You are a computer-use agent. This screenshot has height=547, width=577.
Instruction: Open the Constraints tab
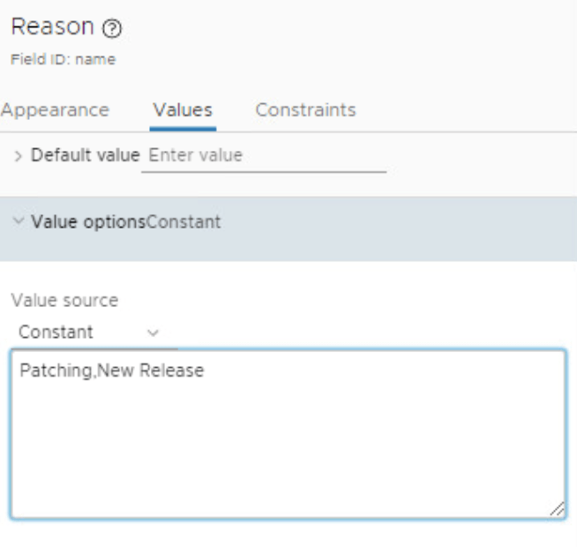[305, 110]
